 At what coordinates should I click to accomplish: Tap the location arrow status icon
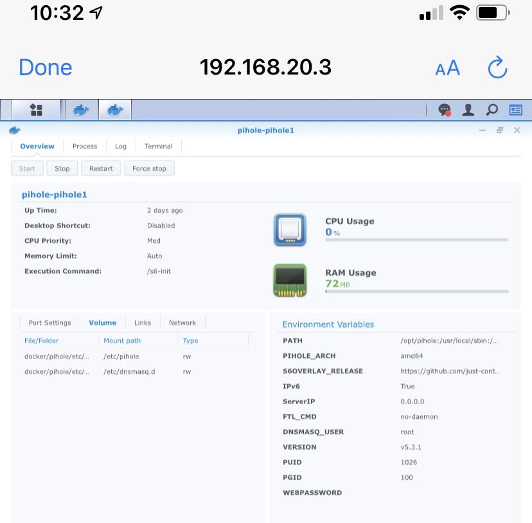pyautogui.click(x=96, y=13)
